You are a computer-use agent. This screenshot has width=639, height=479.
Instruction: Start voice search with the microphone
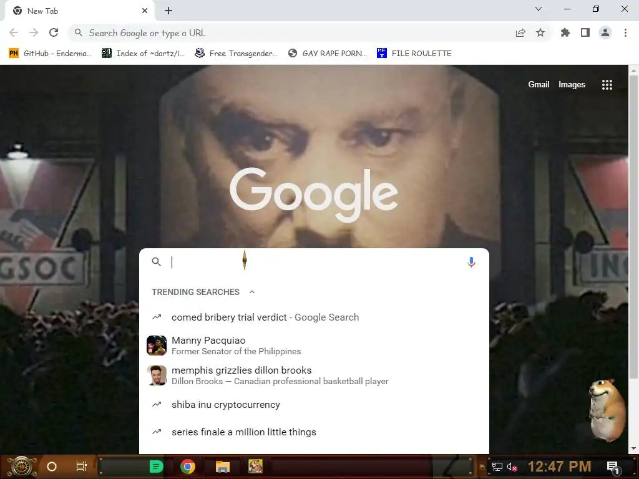[x=472, y=263]
